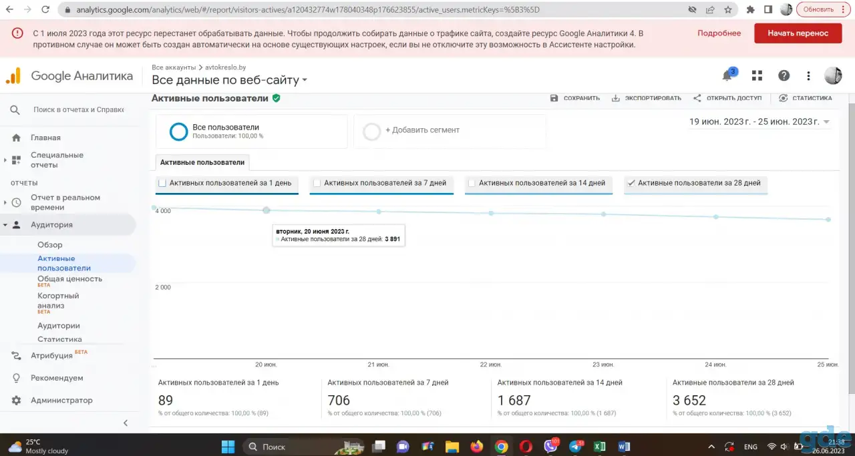Launch Firefox from the taskbar
Image resolution: width=855 pixels, height=456 pixels.
[476, 447]
